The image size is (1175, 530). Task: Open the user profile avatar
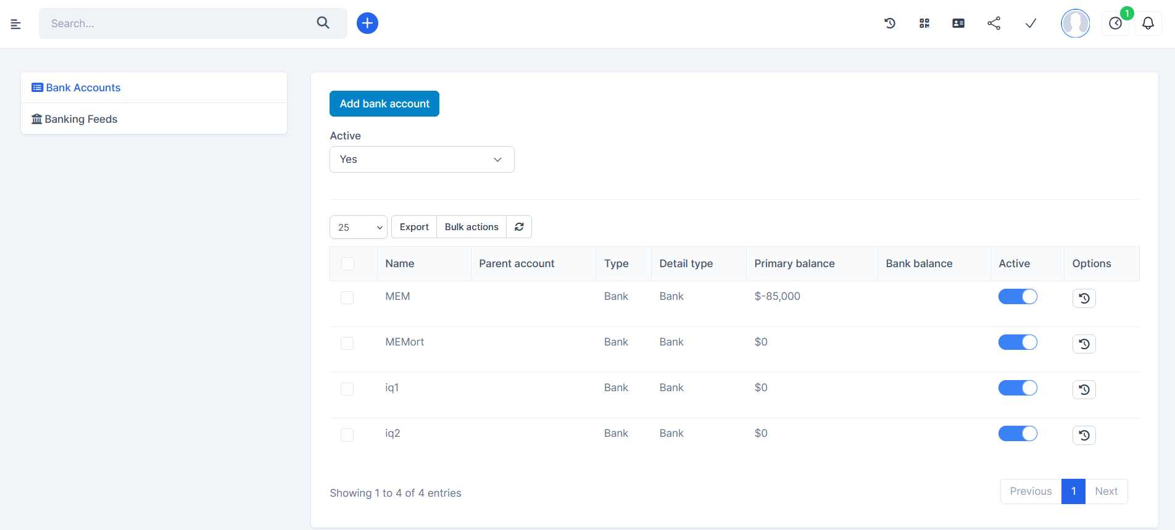click(1075, 23)
